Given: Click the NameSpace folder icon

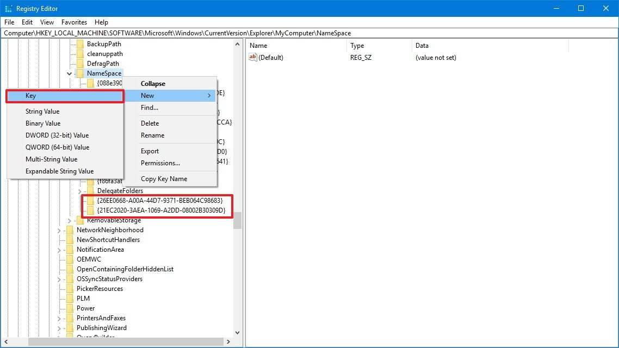Looking at the screenshot, I should (80, 73).
